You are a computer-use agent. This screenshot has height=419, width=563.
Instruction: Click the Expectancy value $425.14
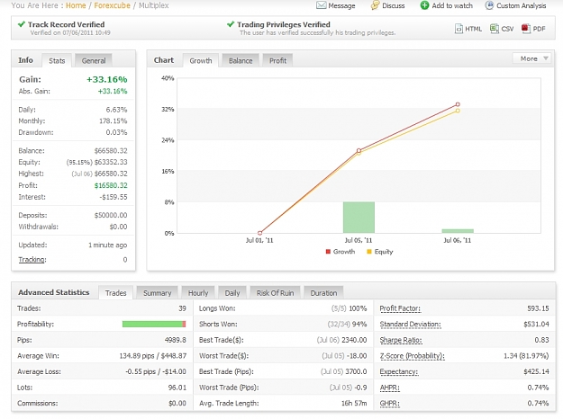[x=537, y=371]
